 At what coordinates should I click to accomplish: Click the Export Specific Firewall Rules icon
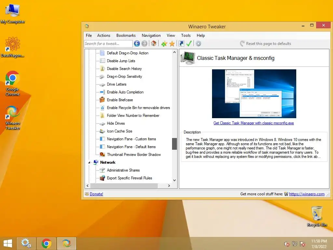click(102, 178)
